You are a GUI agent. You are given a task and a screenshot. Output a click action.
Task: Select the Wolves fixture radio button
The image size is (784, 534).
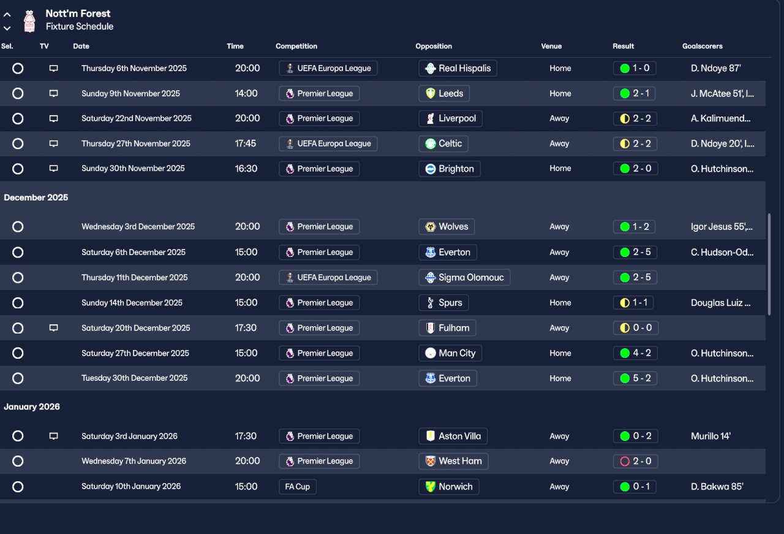pos(18,227)
